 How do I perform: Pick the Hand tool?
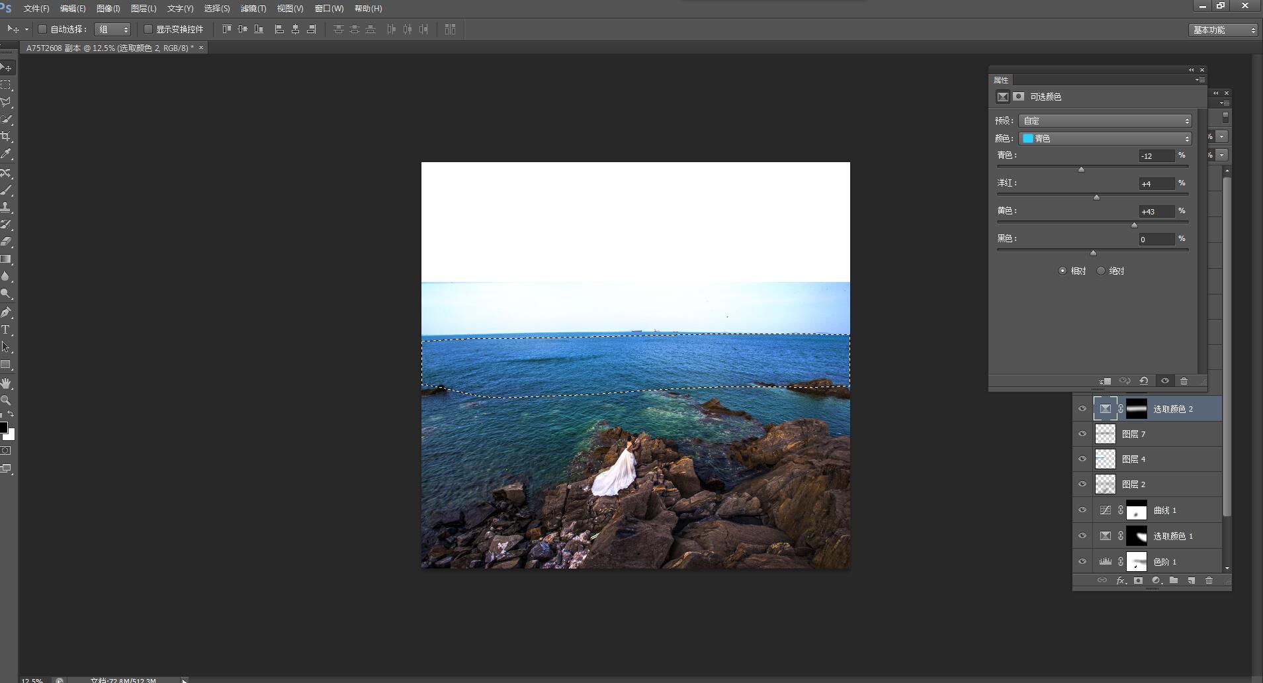pos(6,383)
